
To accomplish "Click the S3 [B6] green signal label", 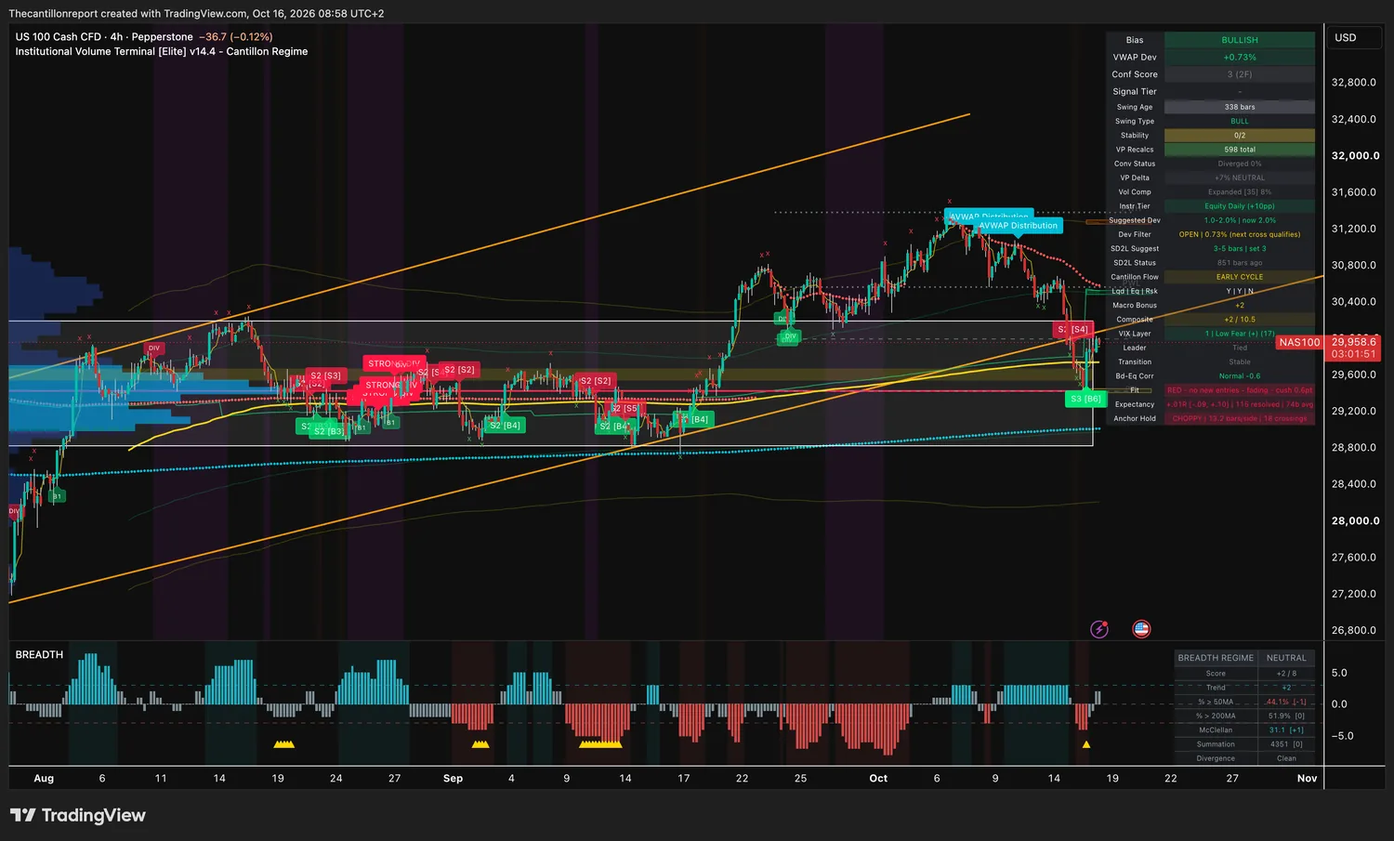I will point(1085,399).
